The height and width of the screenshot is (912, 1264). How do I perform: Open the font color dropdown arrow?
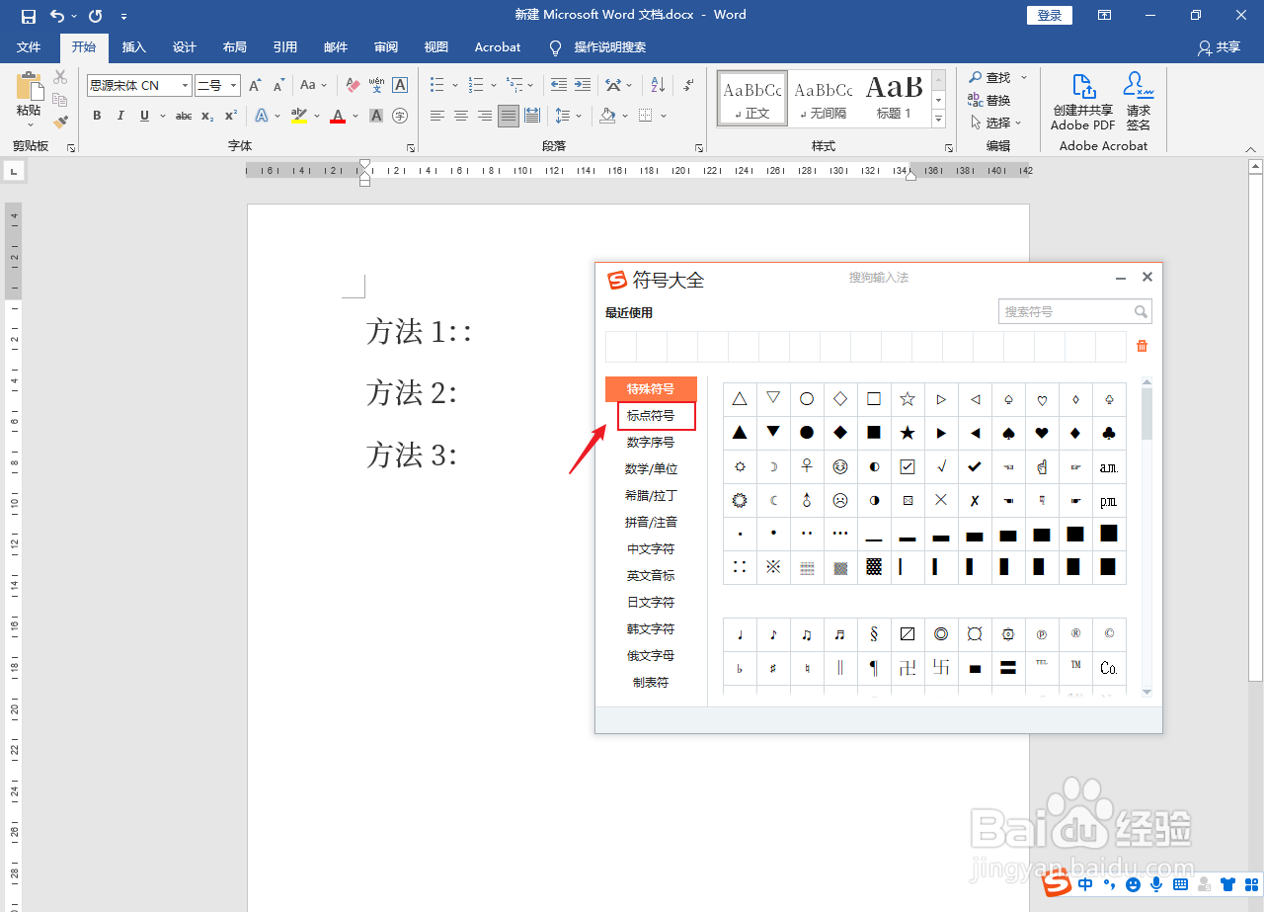point(355,116)
